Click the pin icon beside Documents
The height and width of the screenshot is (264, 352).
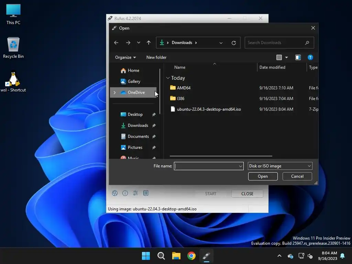[154, 136]
